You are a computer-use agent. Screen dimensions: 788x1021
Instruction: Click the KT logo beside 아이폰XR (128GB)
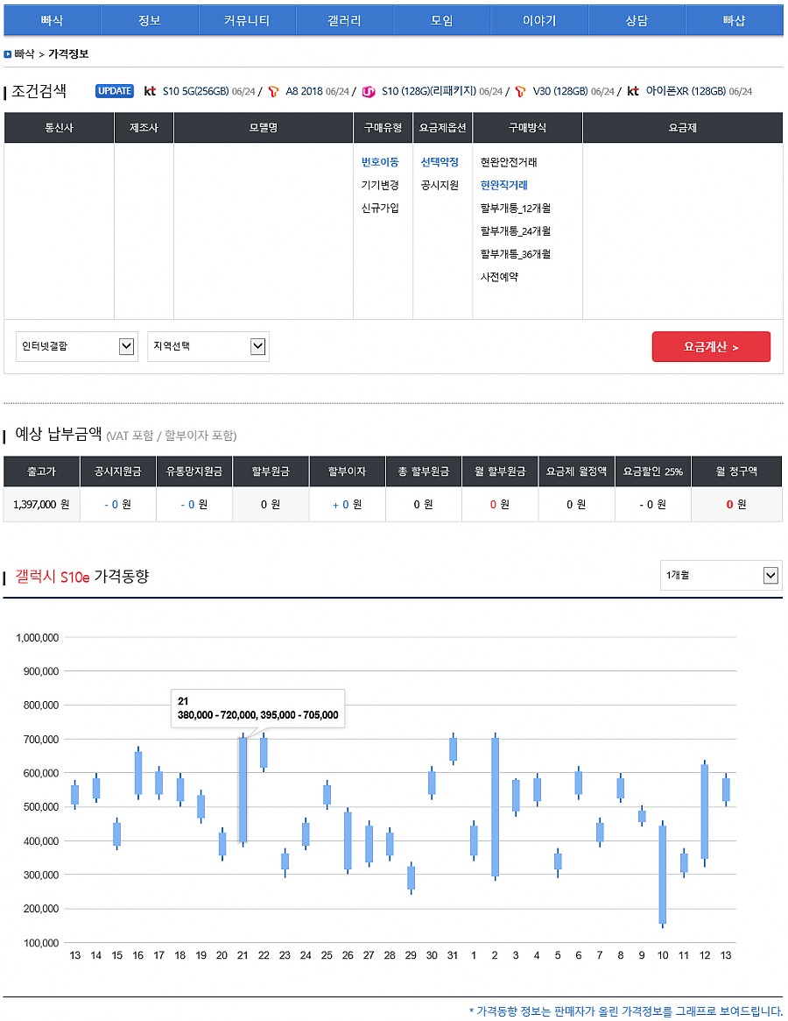(x=632, y=91)
